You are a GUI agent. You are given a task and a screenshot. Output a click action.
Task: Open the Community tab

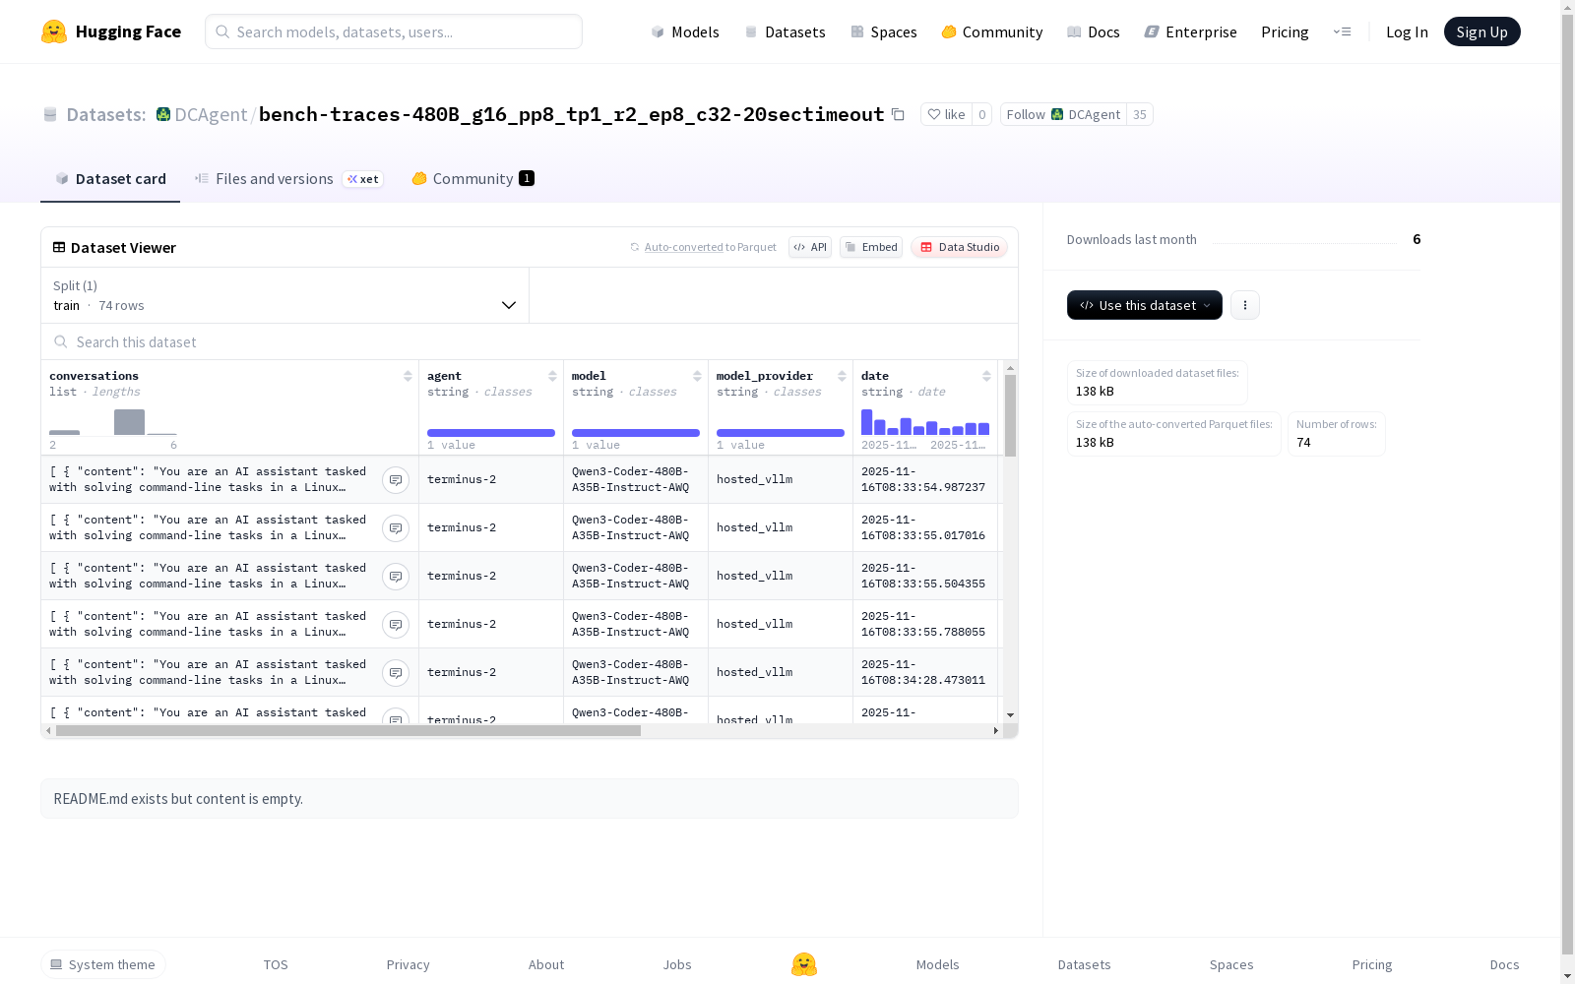[x=472, y=178]
